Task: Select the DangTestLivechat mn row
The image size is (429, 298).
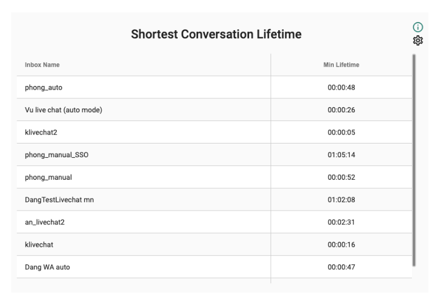Action: coord(215,200)
